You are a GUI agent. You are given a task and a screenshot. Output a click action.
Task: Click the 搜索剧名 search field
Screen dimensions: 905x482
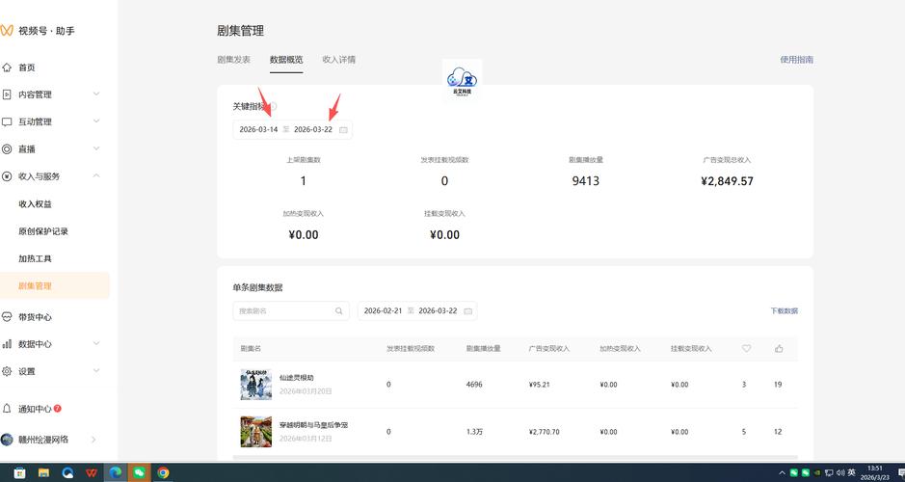(291, 311)
